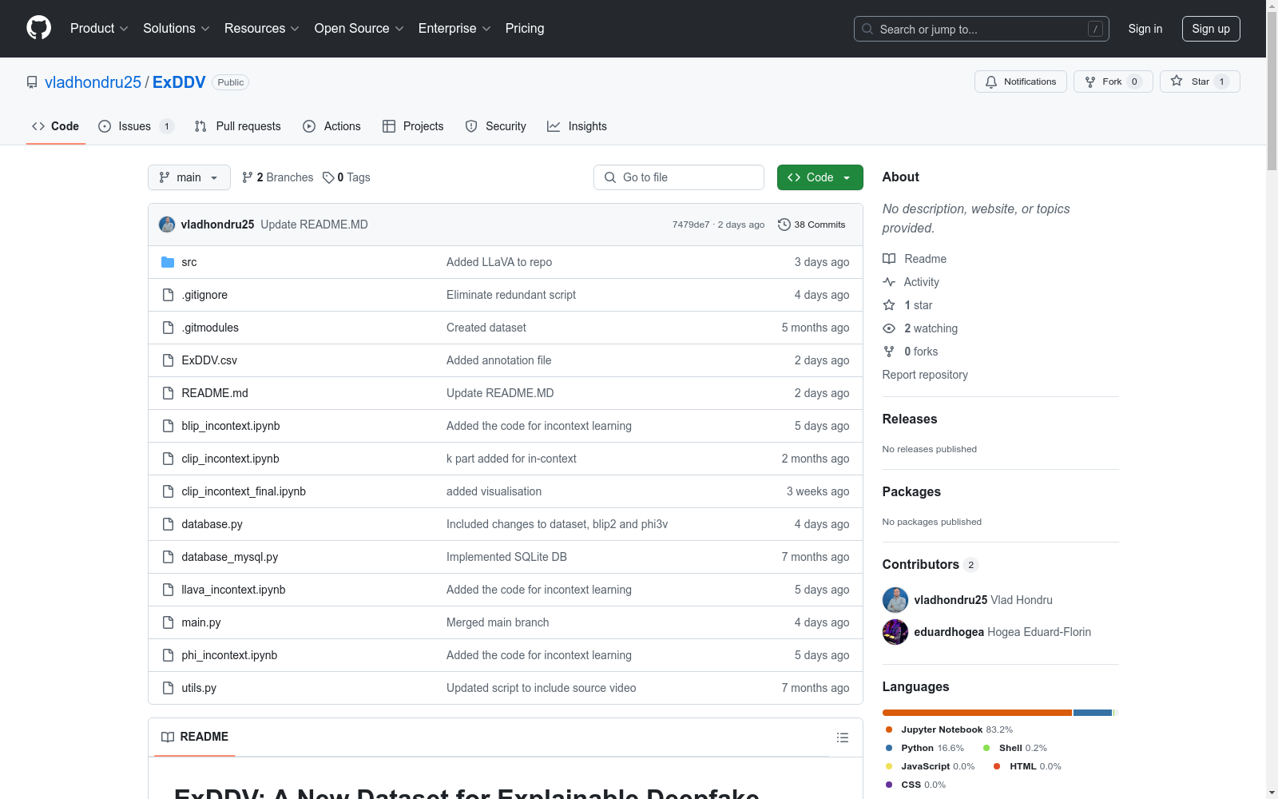Click the branch icon beside 2 Branches
1278x799 pixels.
coord(248,177)
